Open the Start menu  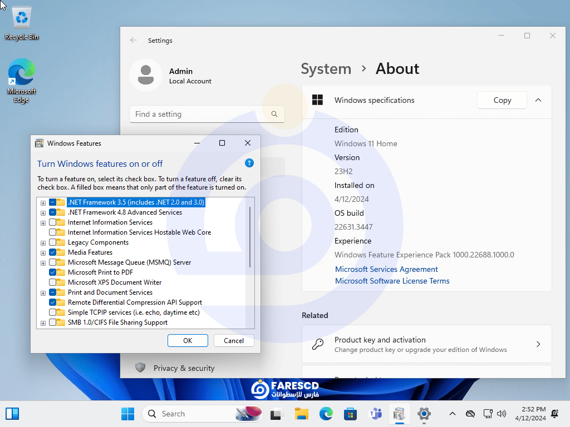(127, 414)
